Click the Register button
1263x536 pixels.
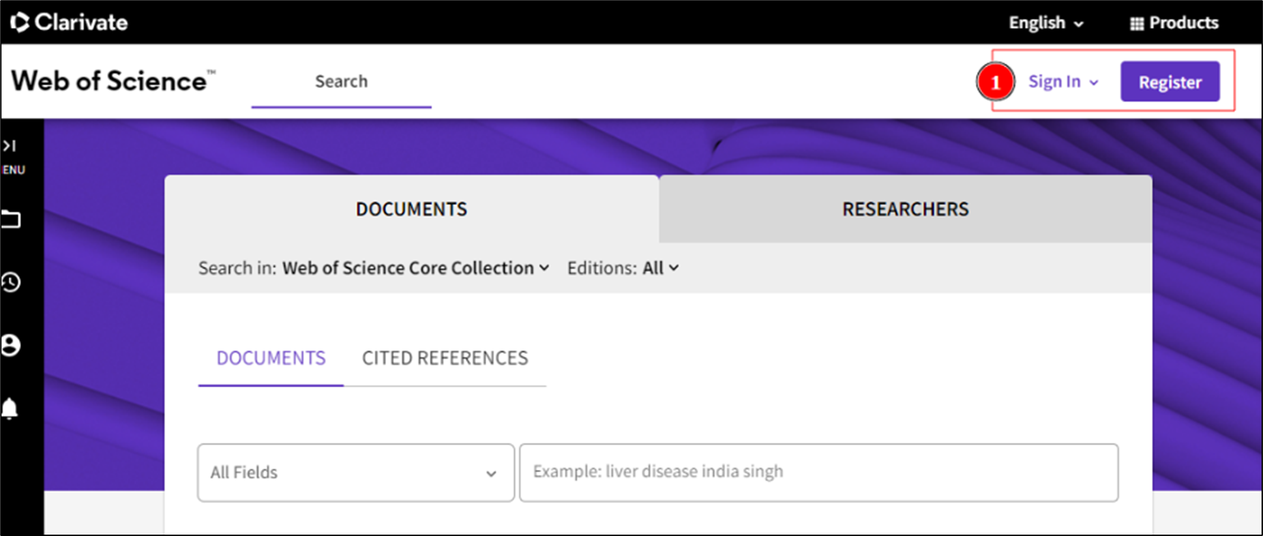[1170, 82]
